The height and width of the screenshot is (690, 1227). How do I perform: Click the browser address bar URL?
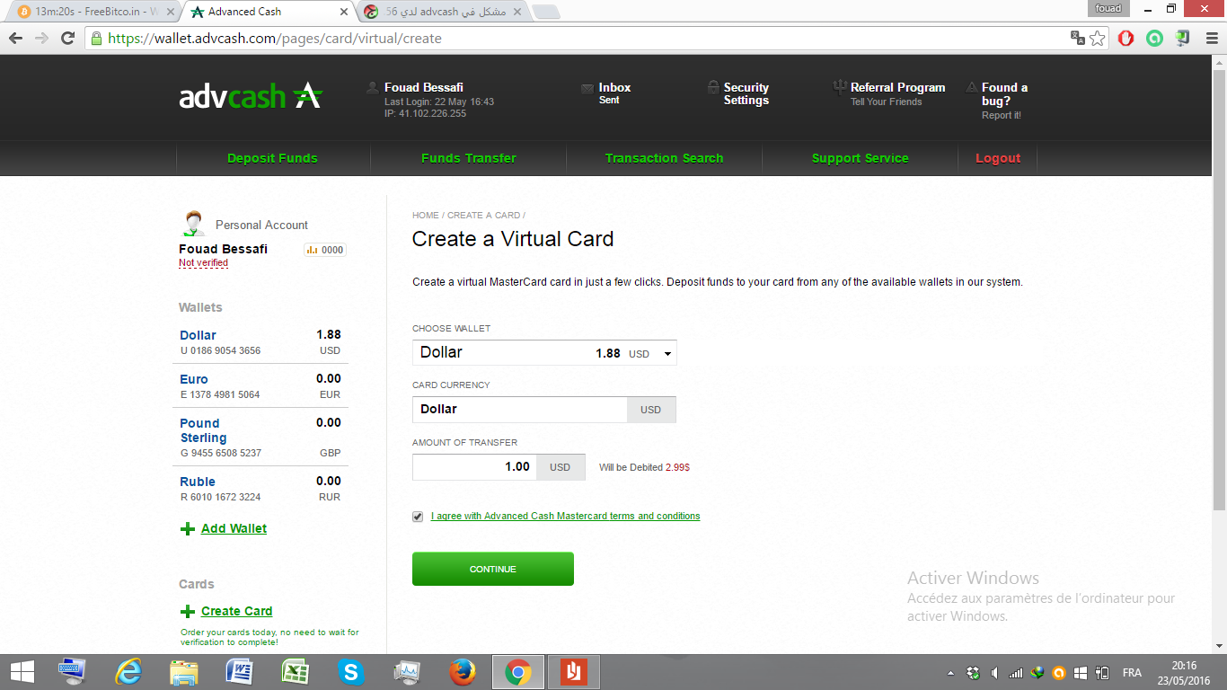click(275, 39)
